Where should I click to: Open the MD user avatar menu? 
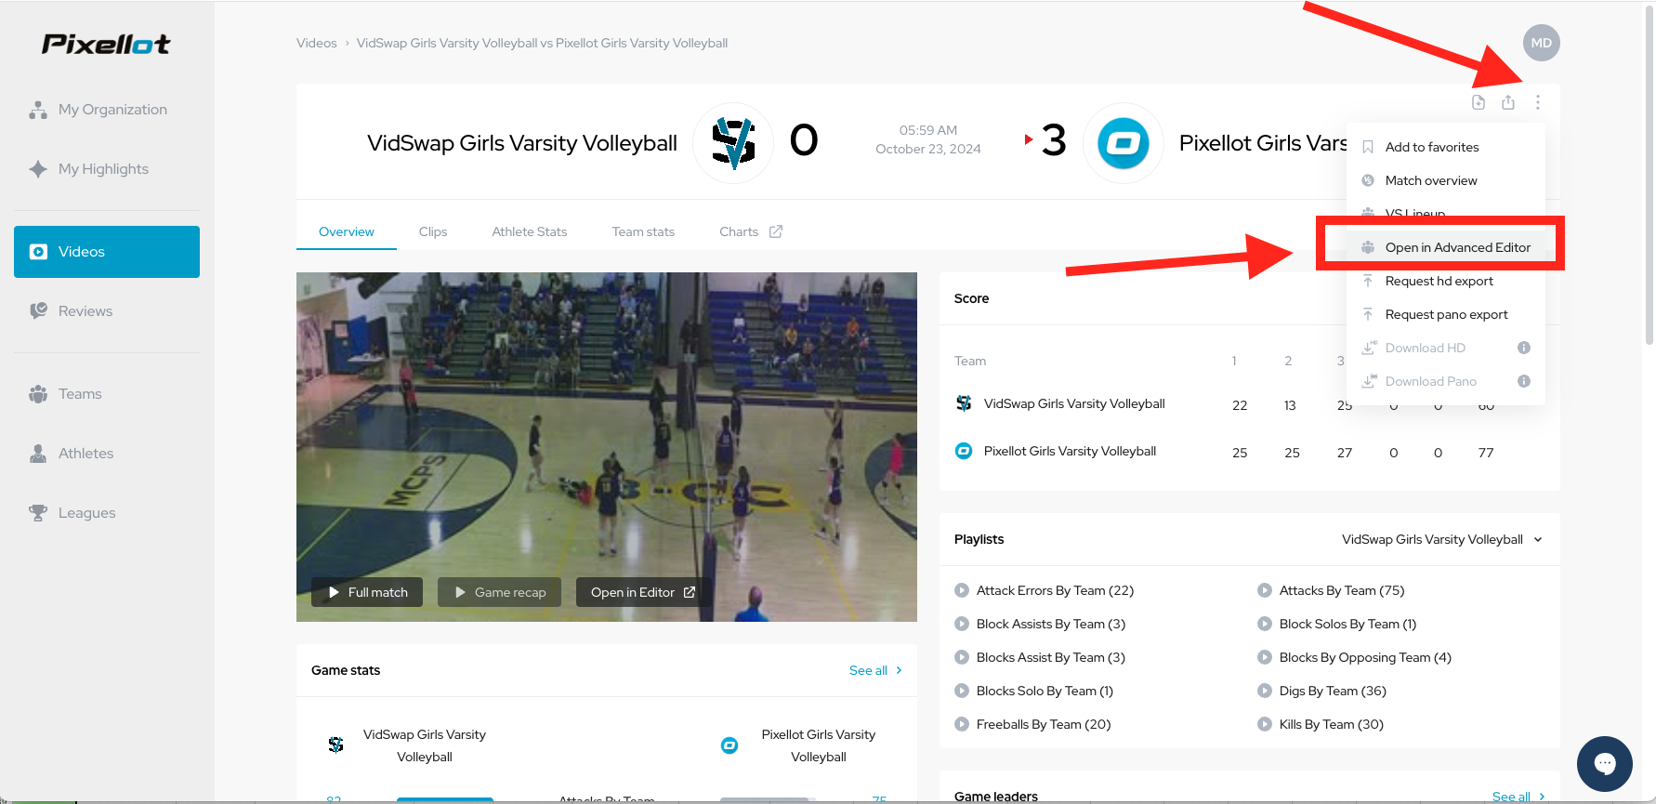coord(1541,43)
